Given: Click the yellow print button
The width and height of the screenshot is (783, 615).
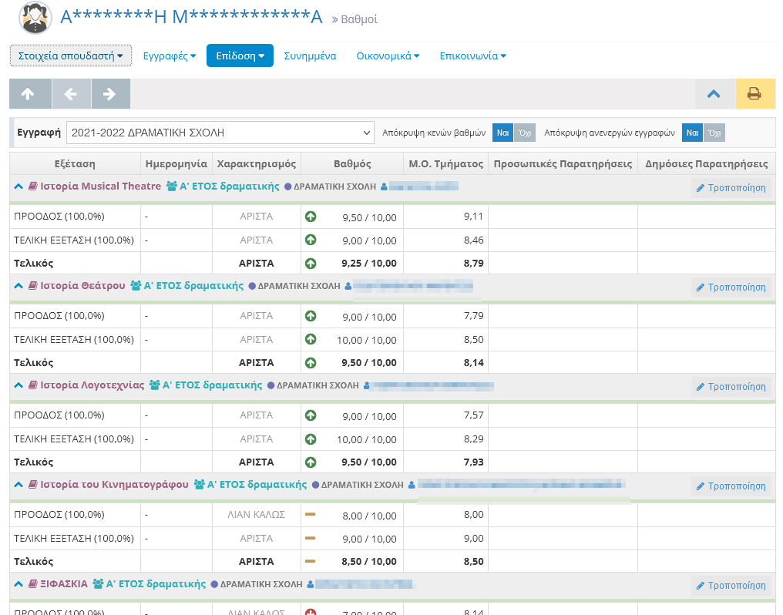Looking at the screenshot, I should [754, 94].
